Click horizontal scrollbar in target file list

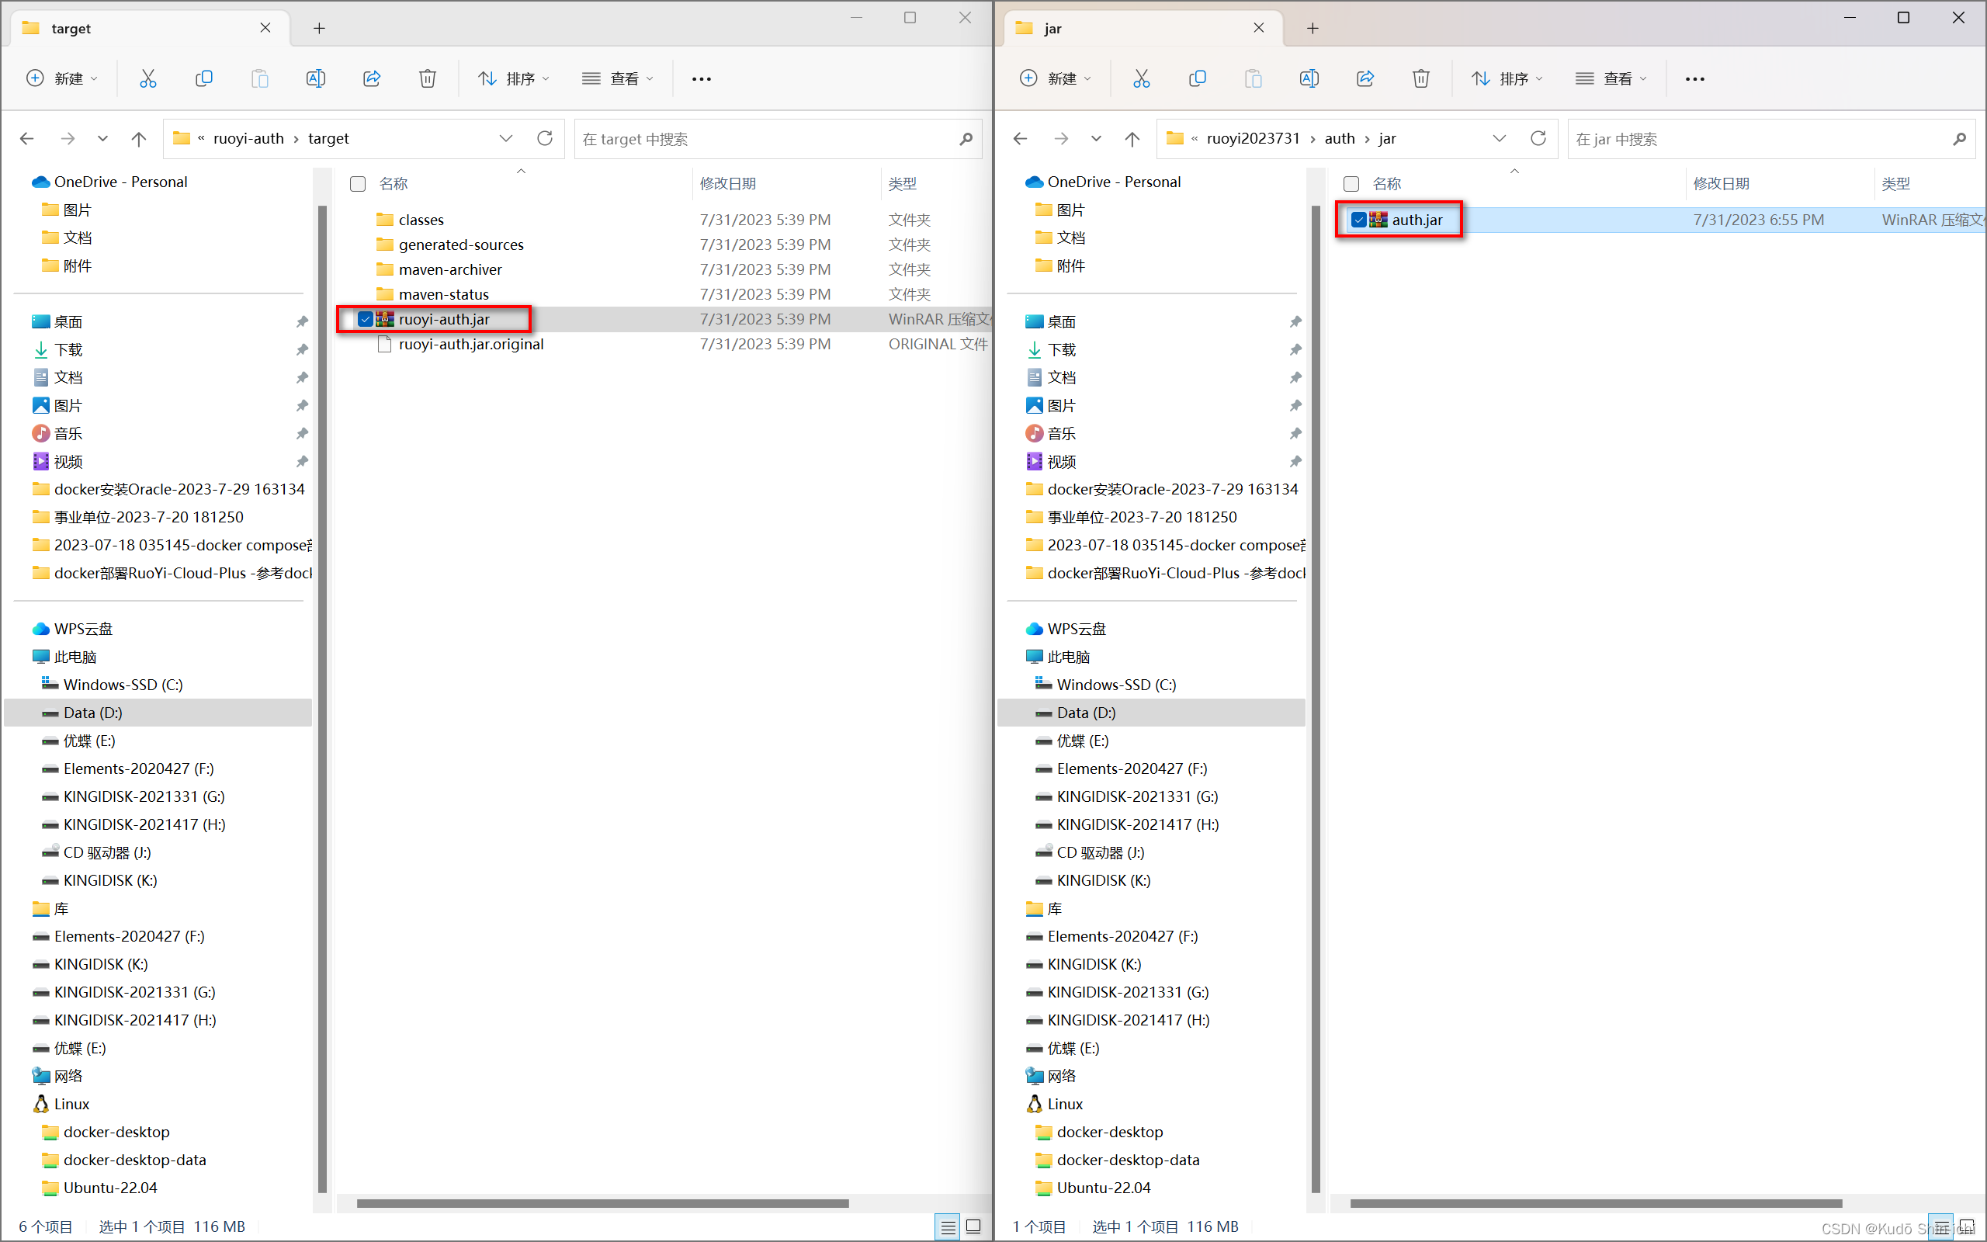602,1203
